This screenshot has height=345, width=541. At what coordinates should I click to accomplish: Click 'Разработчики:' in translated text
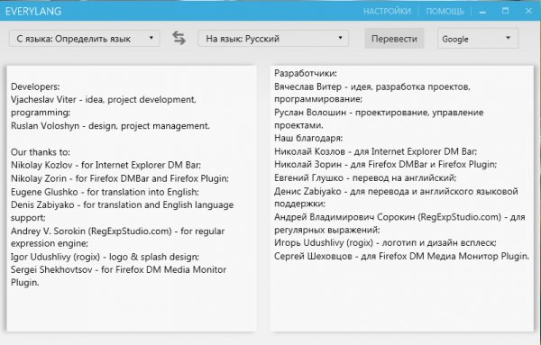point(306,73)
